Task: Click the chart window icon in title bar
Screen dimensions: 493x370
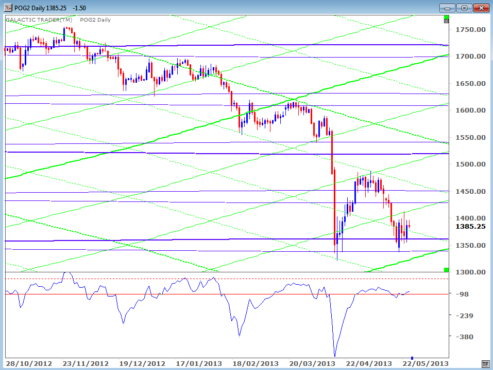Action: 8,8
